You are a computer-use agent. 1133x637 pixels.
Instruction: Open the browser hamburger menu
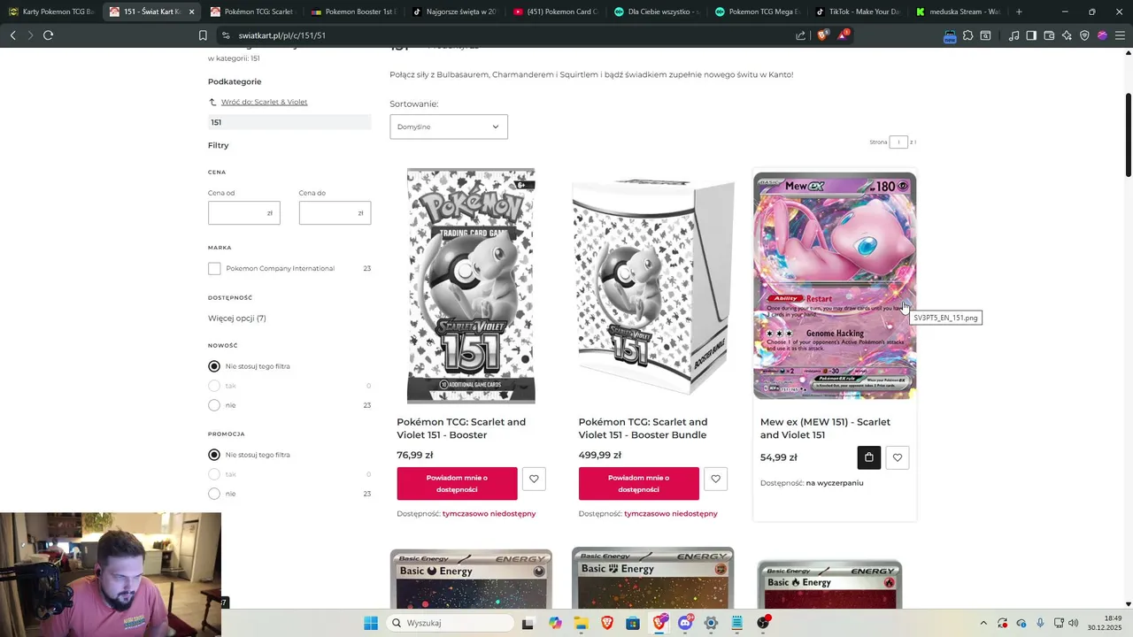(1120, 35)
